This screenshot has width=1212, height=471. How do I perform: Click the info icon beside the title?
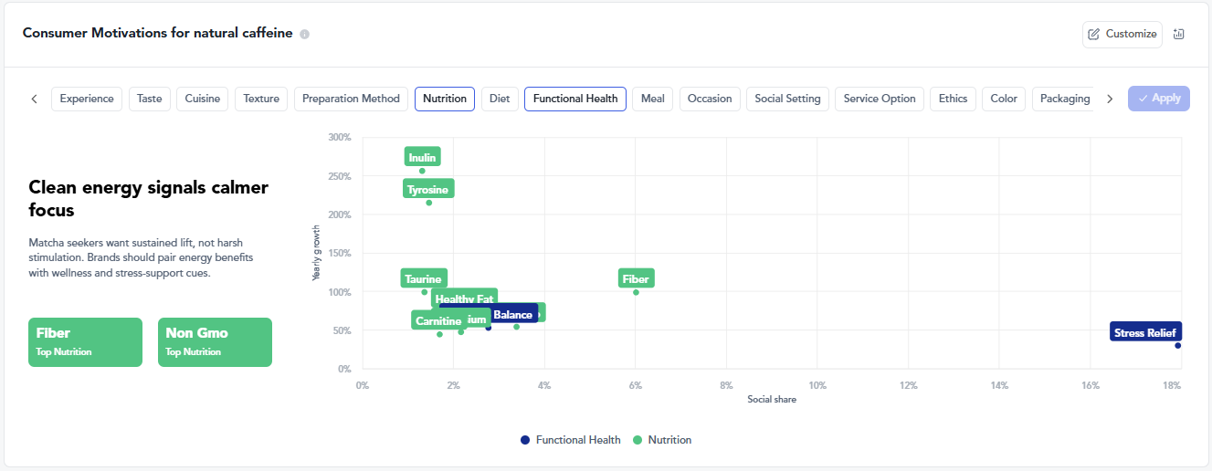pyautogui.click(x=304, y=34)
